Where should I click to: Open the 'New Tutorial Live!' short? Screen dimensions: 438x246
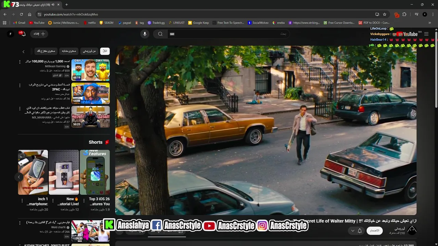[64, 172]
